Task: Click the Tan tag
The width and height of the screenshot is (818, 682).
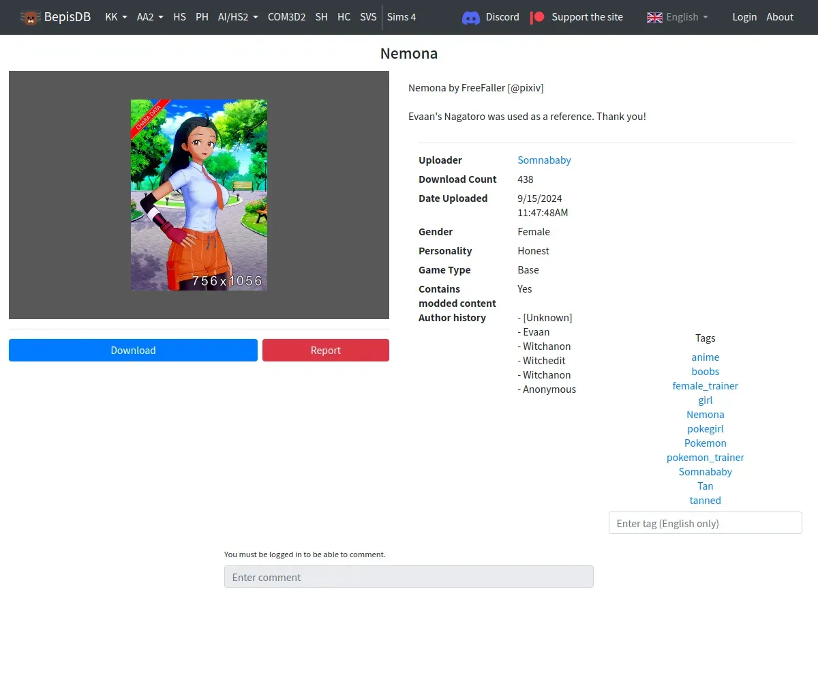Action: 706,486
